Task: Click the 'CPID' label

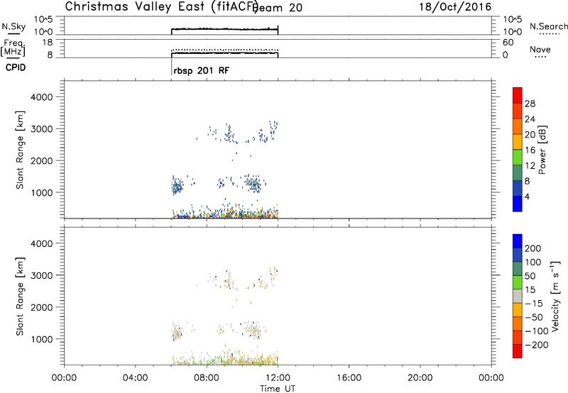Action: click(x=16, y=67)
